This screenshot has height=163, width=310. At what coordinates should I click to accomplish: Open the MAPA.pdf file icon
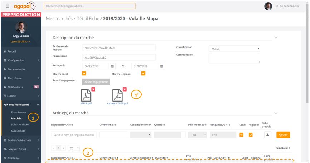[86, 95]
